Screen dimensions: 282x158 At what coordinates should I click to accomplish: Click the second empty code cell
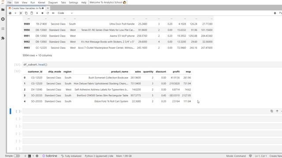tap(152, 119)
